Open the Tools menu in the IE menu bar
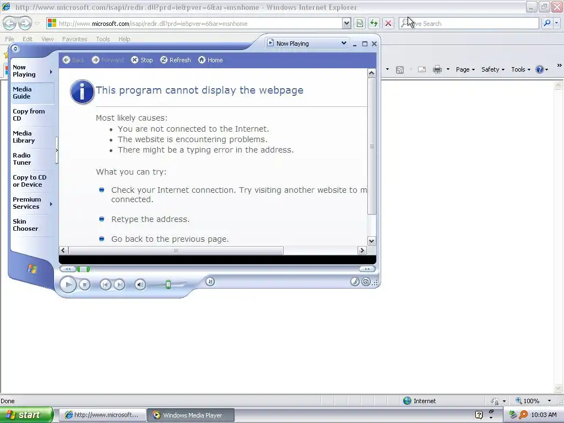 pos(102,39)
